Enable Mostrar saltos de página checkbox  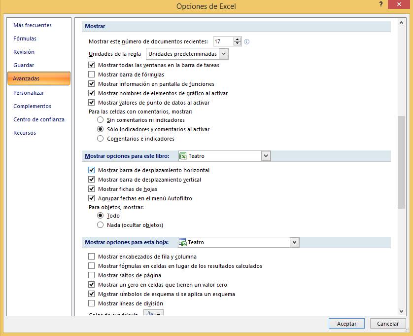pyautogui.click(x=91, y=275)
